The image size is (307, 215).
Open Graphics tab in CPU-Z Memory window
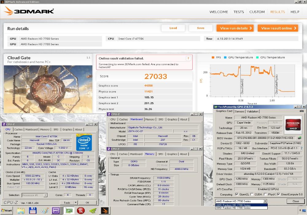coord(172,154)
